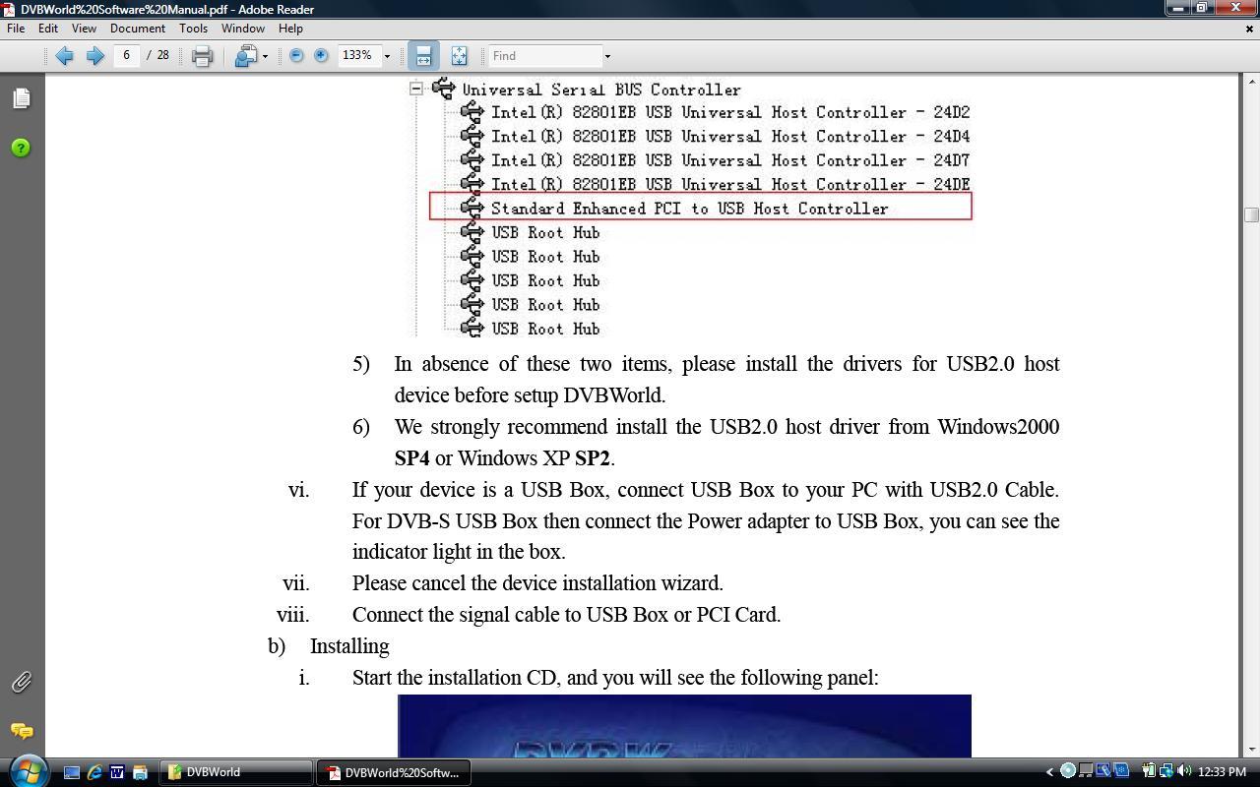The width and height of the screenshot is (1260, 787).
Task: Click the volume speaker tray icon
Action: click(x=1183, y=771)
